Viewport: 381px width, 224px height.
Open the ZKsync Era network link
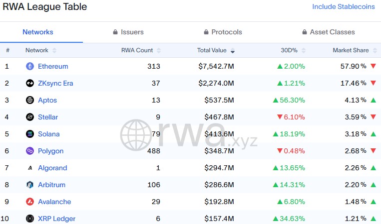55,83
